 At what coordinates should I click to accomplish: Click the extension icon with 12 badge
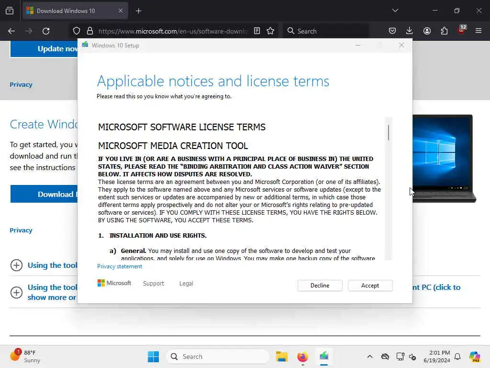[x=461, y=30]
